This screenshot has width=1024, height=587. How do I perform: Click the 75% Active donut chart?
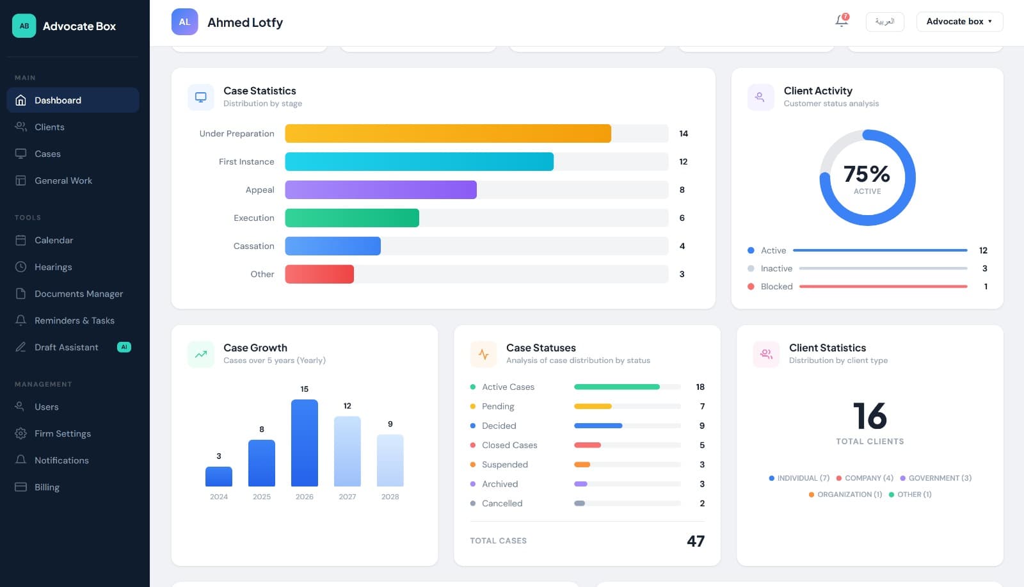(867, 178)
